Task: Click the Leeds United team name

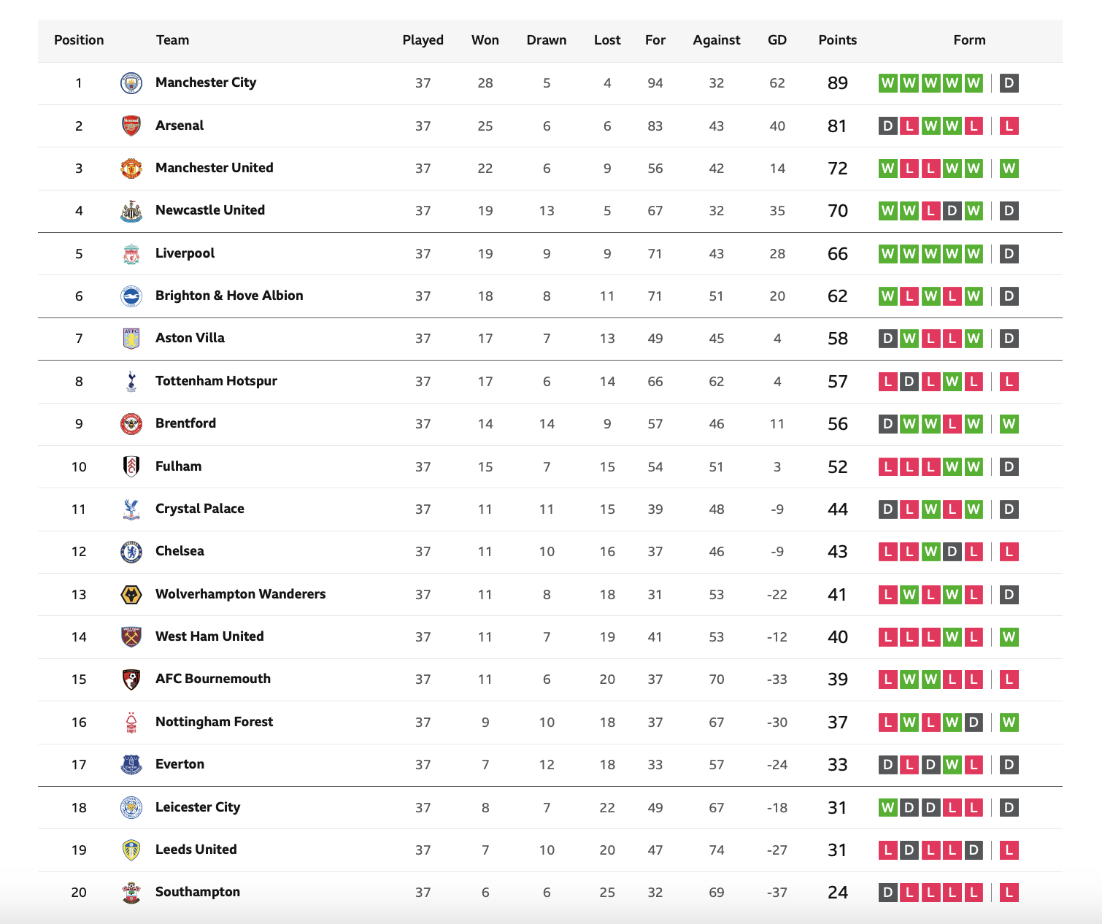Action: coord(196,850)
